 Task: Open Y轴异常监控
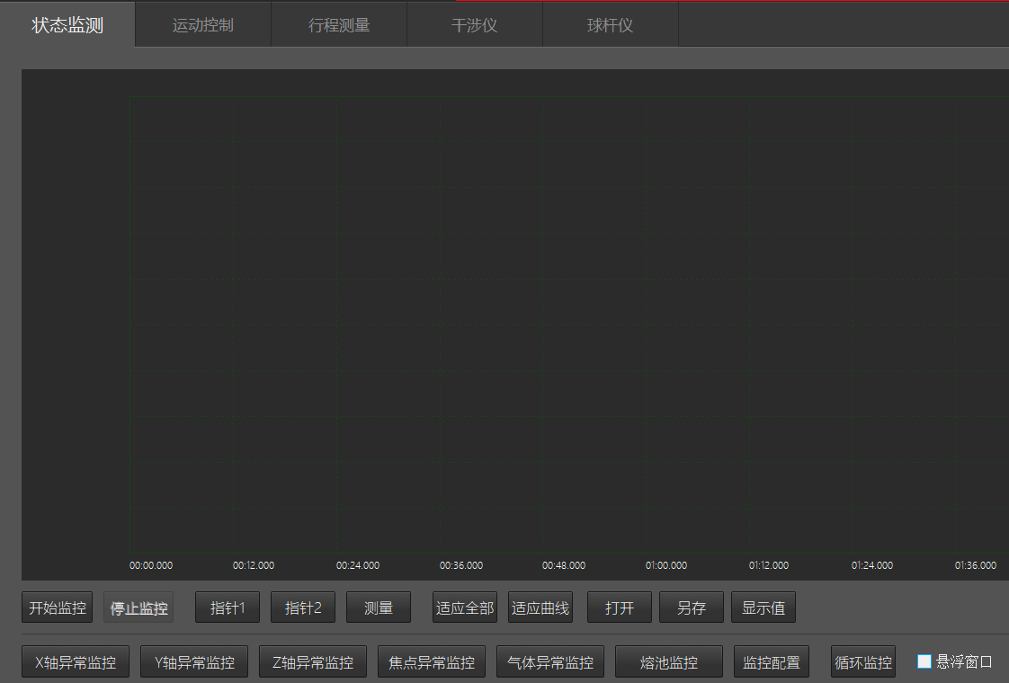pyautogui.click(x=194, y=661)
